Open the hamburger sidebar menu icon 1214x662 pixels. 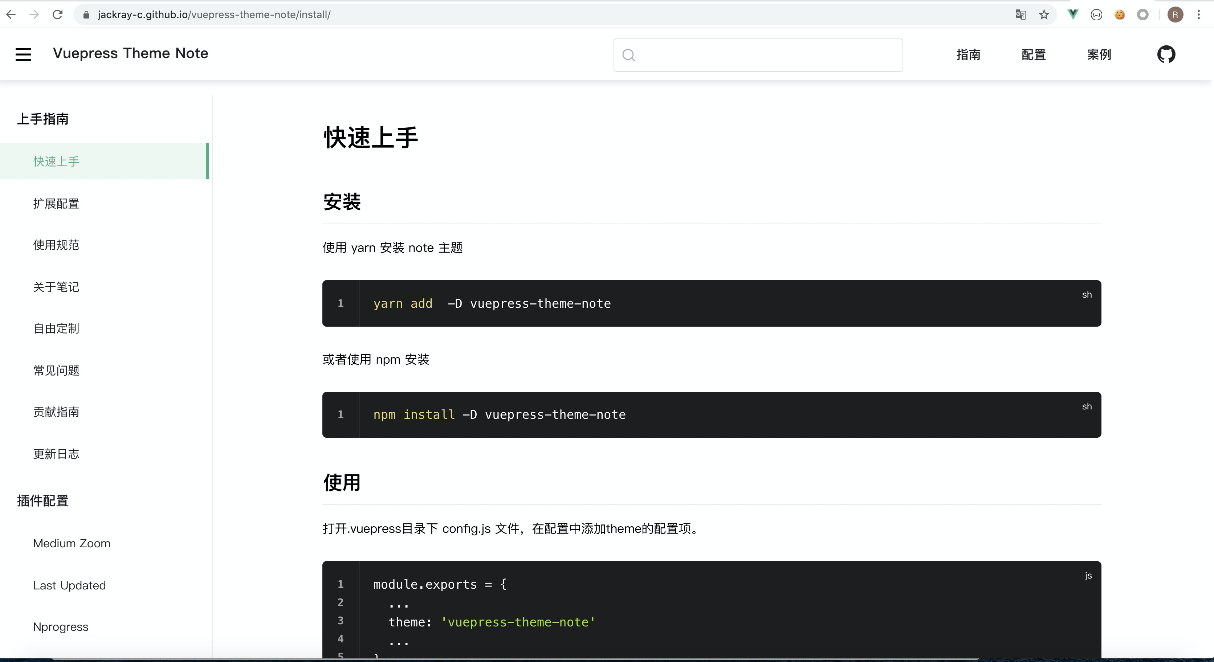tap(23, 54)
